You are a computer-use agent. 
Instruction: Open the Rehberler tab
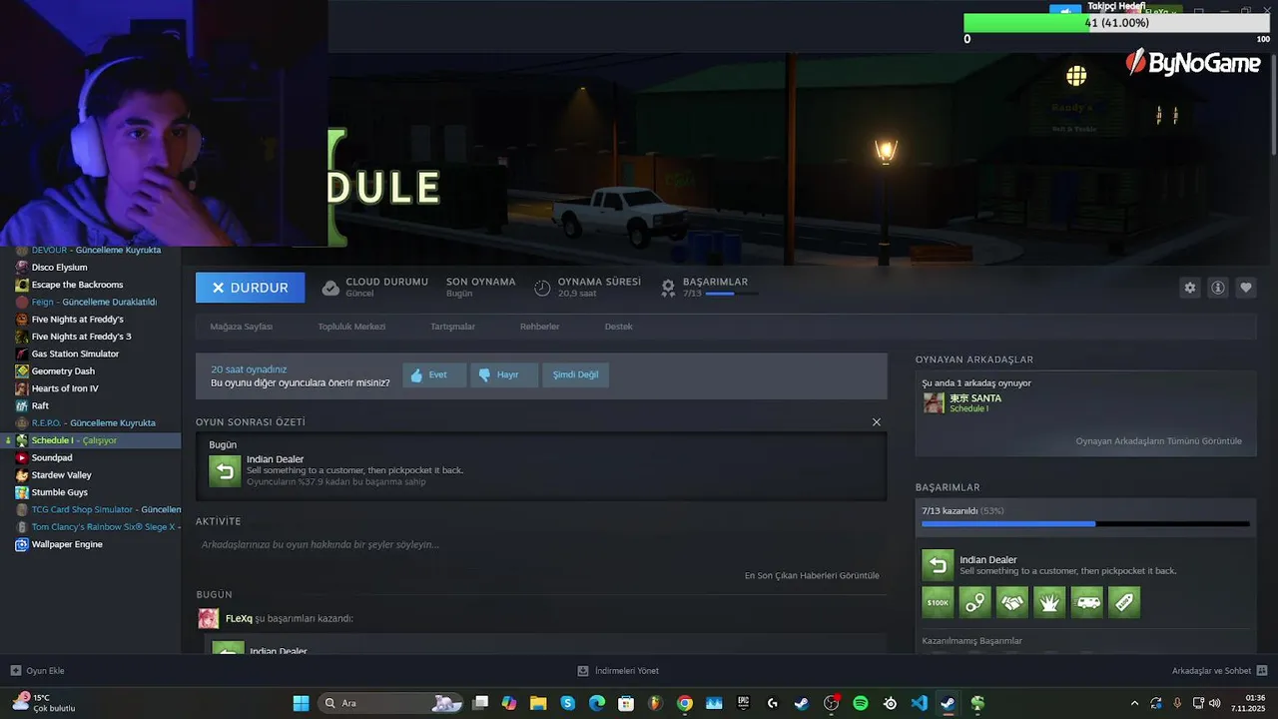click(539, 327)
